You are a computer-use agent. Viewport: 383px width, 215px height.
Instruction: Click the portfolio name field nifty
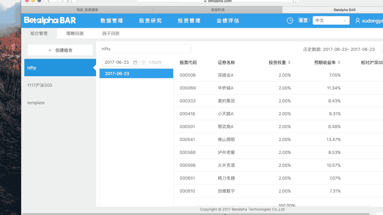pos(145,49)
